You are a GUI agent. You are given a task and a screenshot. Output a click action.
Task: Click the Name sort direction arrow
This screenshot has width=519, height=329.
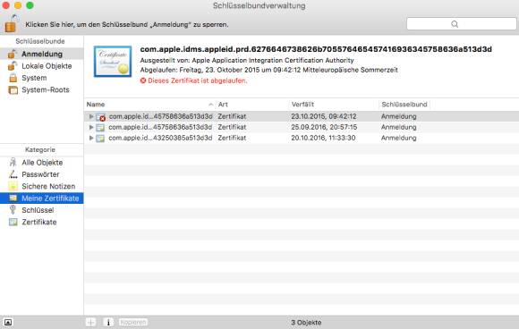211,105
